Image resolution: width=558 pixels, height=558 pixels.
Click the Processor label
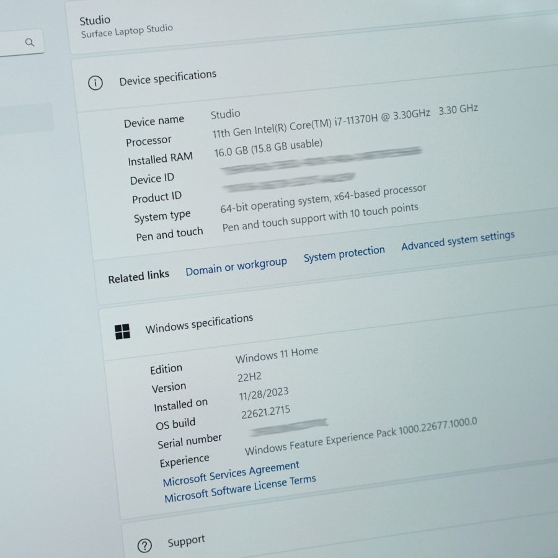(x=148, y=141)
